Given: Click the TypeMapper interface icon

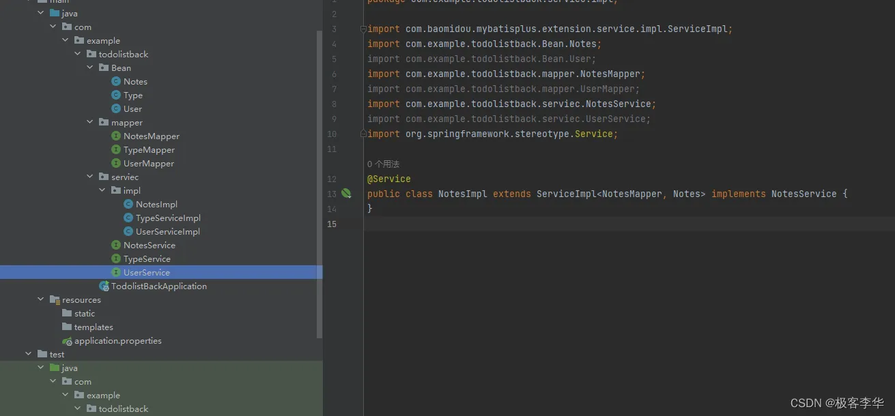Looking at the screenshot, I should coord(116,149).
